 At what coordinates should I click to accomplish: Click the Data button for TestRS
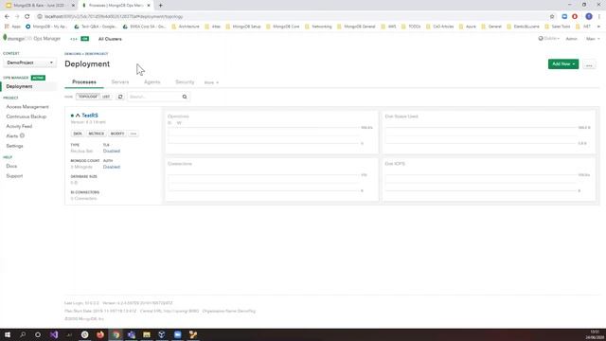pyautogui.click(x=78, y=134)
